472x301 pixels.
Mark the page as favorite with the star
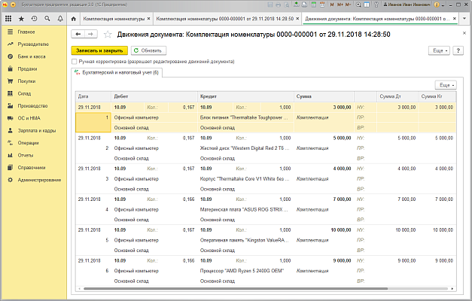pos(107,35)
